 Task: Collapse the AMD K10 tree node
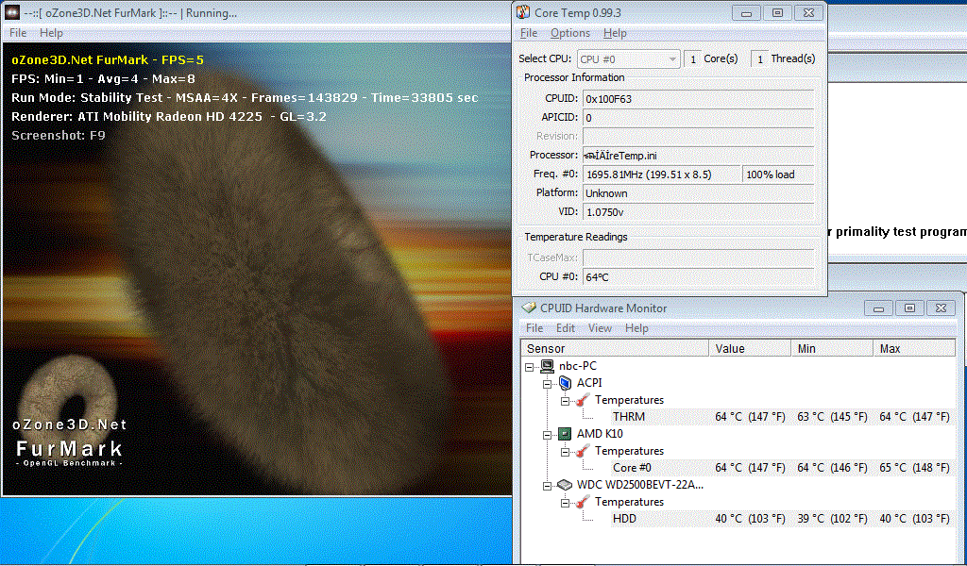point(547,435)
